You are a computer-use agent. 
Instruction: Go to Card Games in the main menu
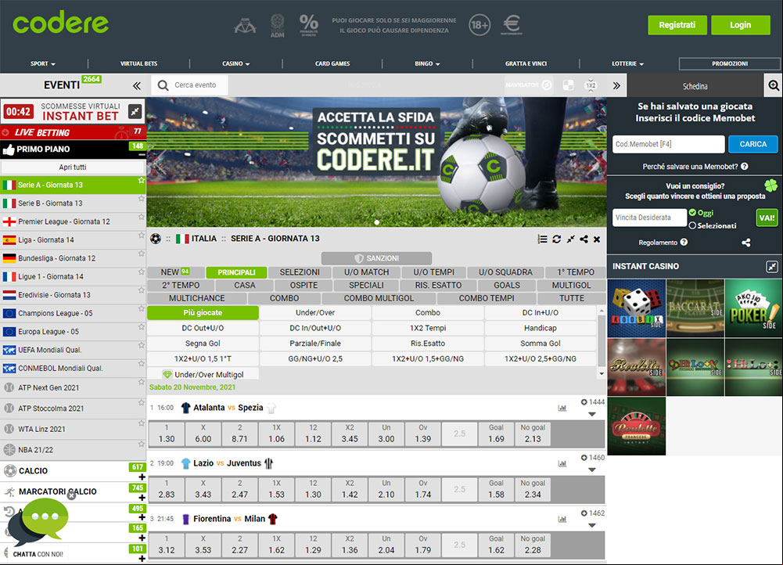click(x=332, y=63)
